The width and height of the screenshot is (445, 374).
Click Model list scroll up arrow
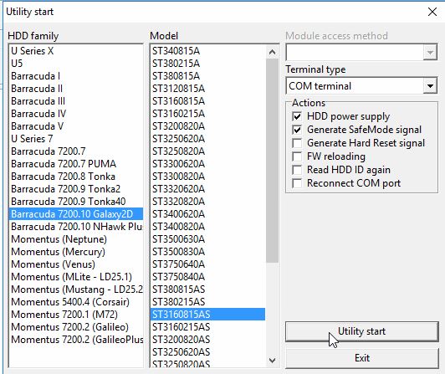point(272,52)
